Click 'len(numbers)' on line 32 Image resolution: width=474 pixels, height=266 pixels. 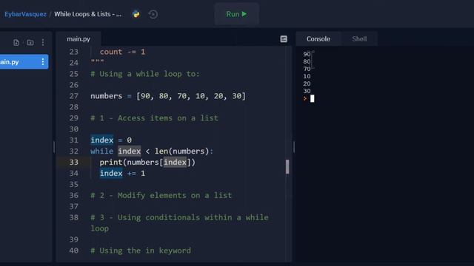coord(181,151)
